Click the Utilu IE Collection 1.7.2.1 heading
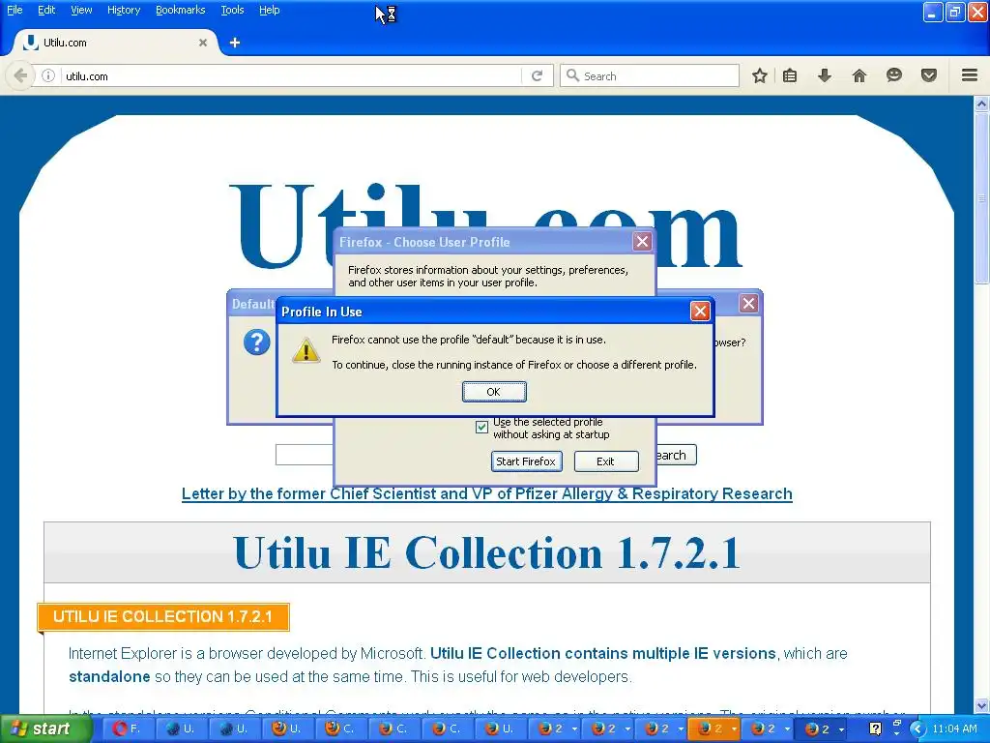 [x=487, y=553]
